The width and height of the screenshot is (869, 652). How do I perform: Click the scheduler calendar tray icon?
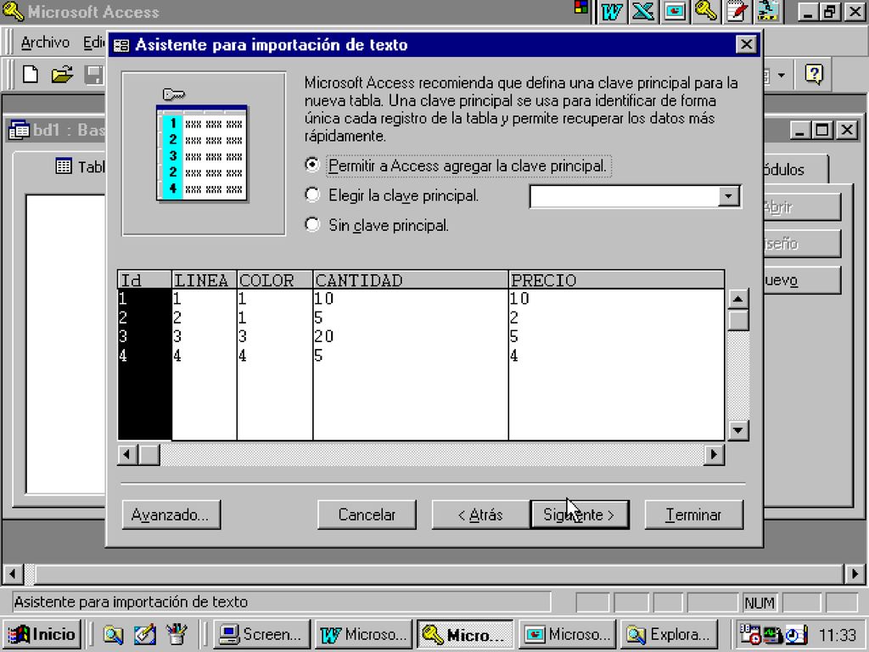tap(750, 634)
